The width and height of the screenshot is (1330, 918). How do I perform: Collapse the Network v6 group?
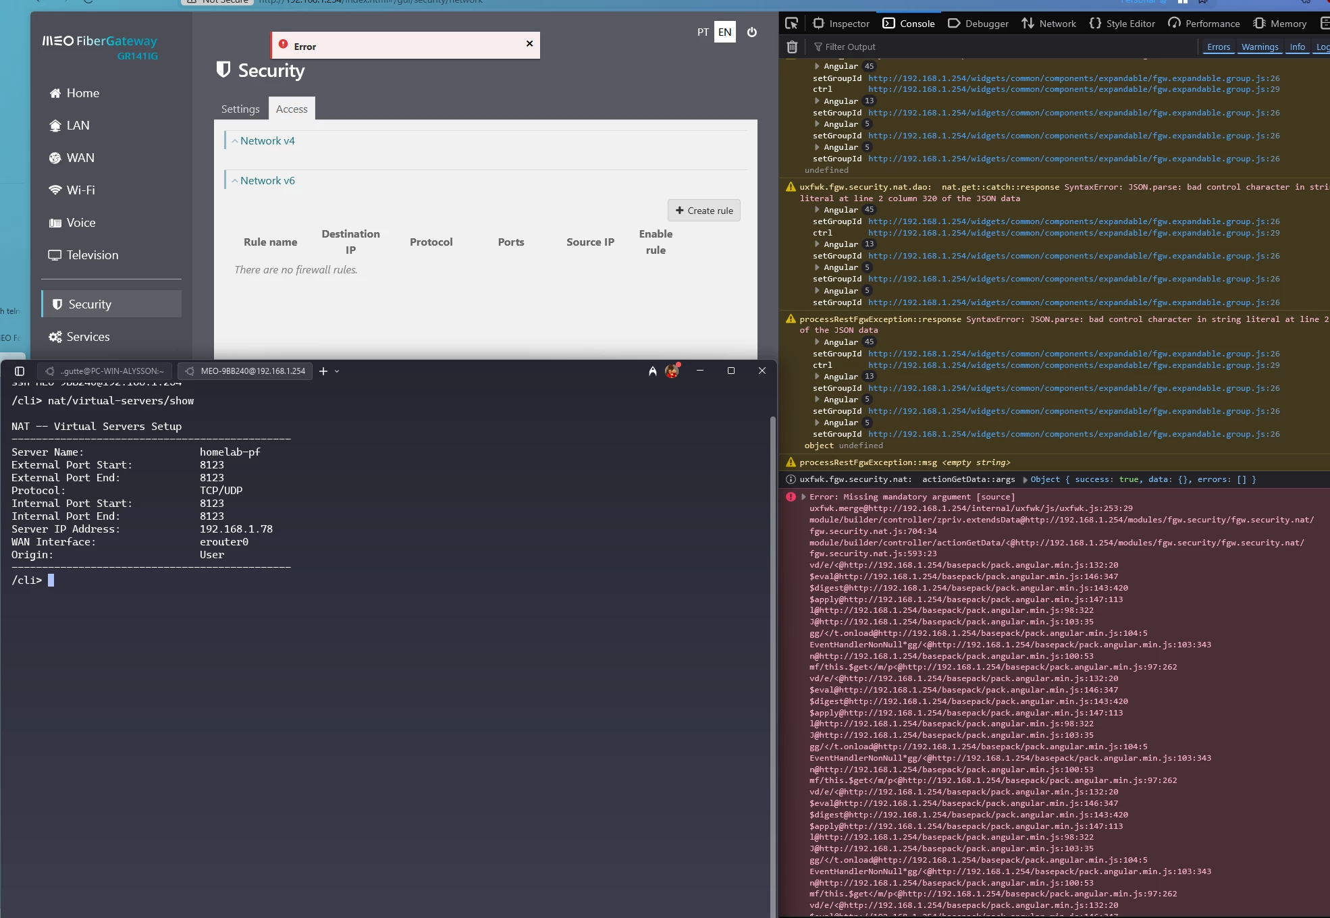[x=267, y=181]
